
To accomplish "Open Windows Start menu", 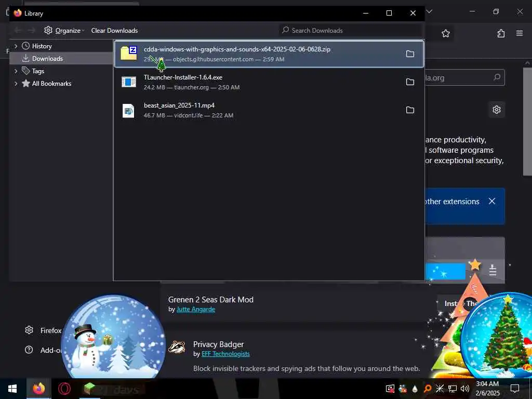I will pos(12,389).
